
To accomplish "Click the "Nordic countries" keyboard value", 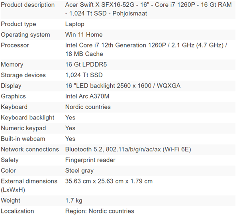I will [x=88, y=107].
